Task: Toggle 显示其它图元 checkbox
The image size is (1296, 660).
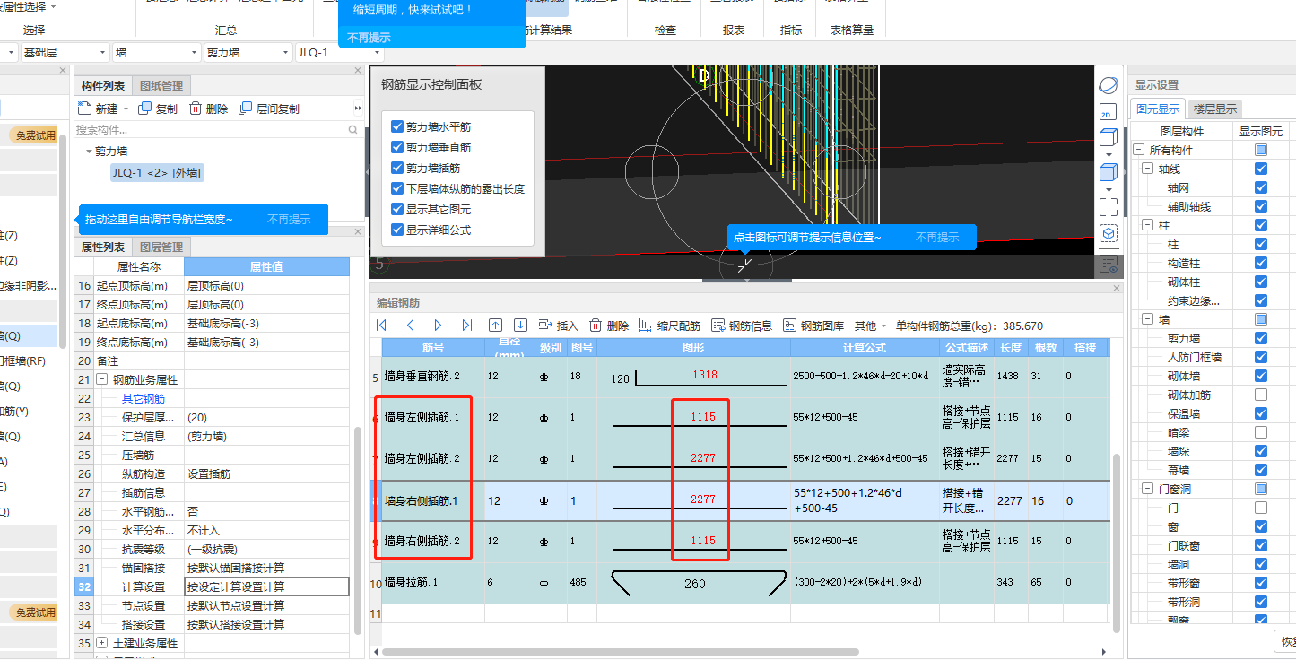Action: (x=397, y=209)
